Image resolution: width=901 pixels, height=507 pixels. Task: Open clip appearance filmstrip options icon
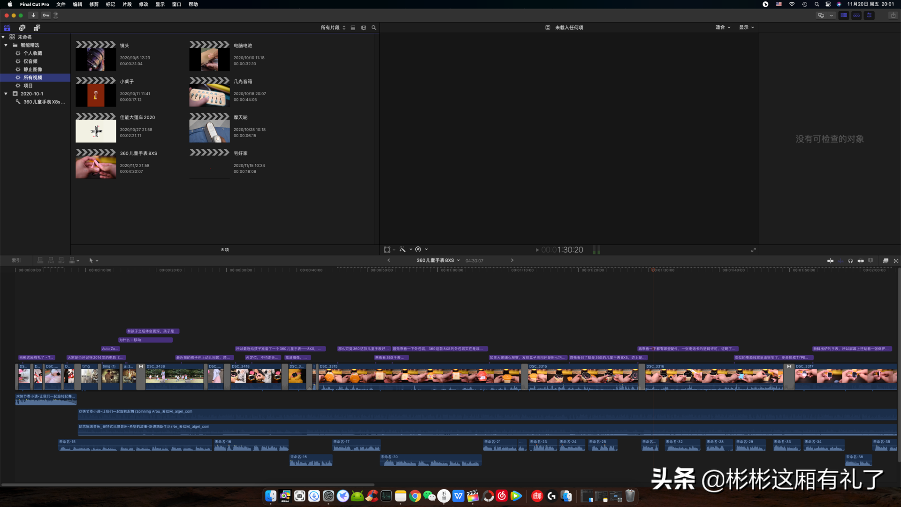coord(364,28)
